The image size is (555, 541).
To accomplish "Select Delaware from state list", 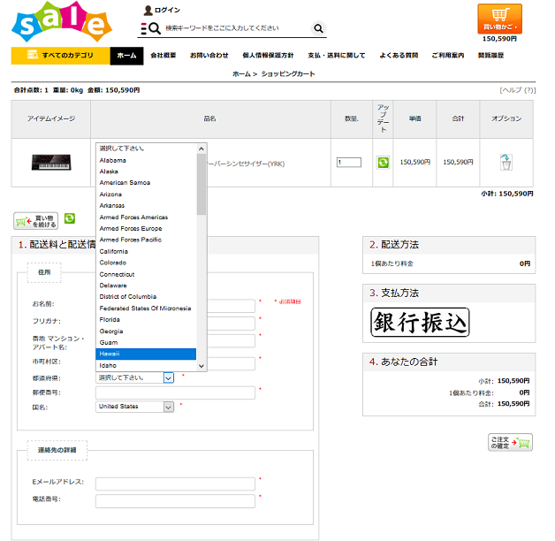I will point(146,286).
